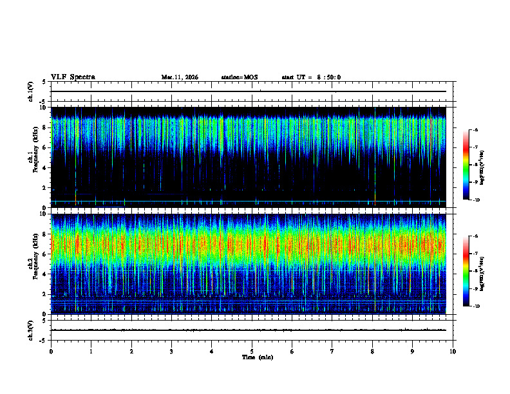Click the "Time (min)" axis label

tap(258, 357)
